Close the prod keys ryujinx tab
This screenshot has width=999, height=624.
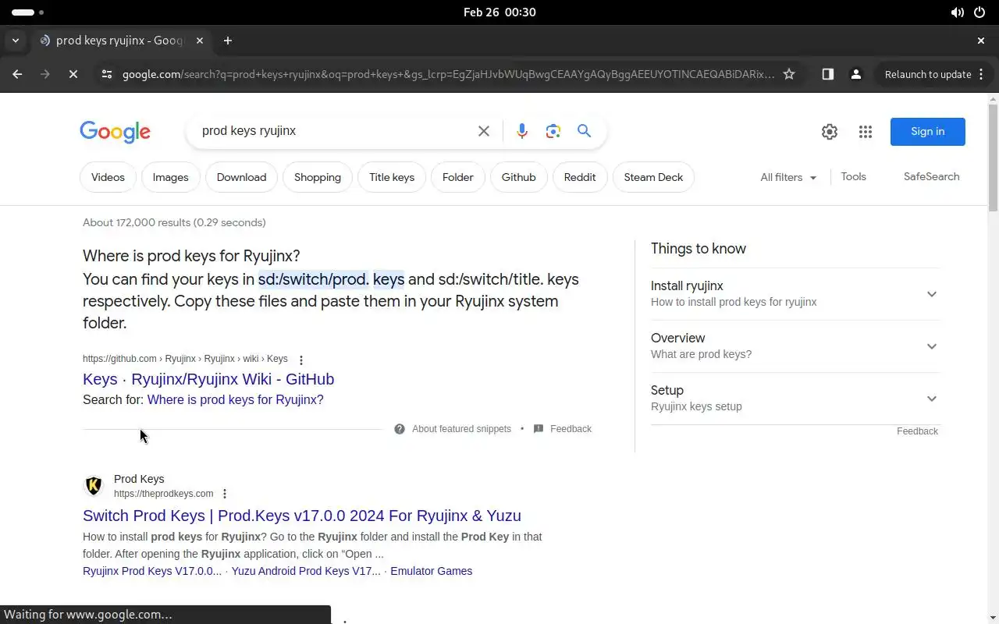[200, 41]
